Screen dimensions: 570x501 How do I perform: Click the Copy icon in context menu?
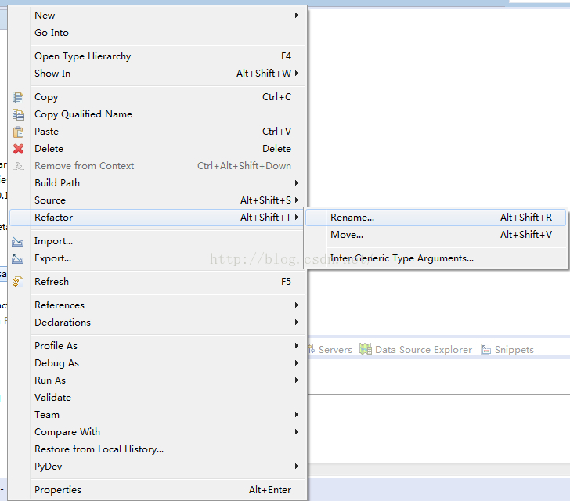click(18, 97)
